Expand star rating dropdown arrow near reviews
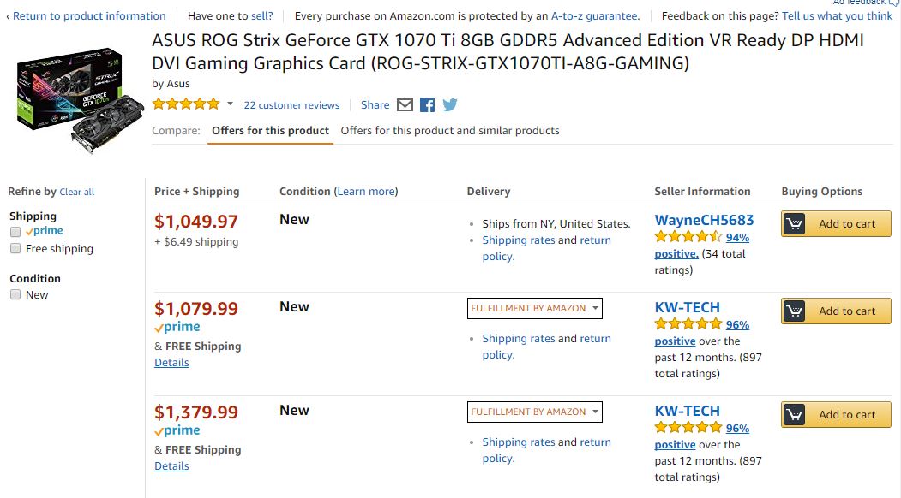The width and height of the screenshot is (901, 498). [x=230, y=104]
